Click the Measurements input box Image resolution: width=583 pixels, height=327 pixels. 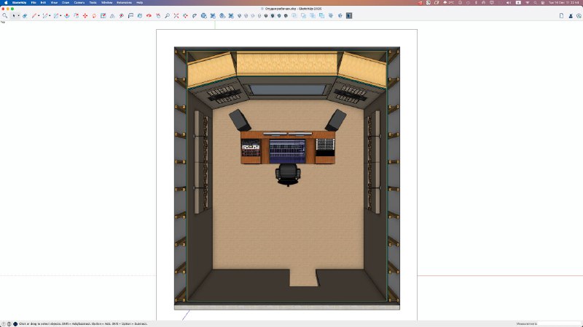coord(559,323)
